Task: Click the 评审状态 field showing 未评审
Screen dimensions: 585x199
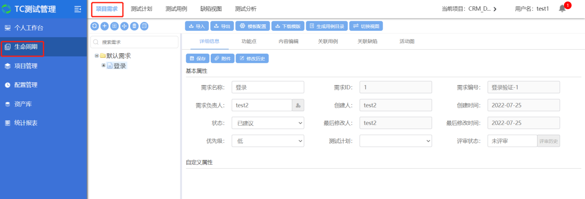Action: tap(513, 141)
